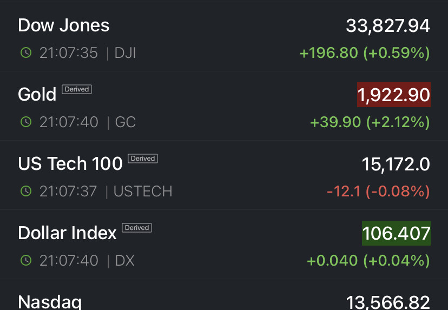Click the clock icon beside Dow Jones time
This screenshot has height=310, width=448.
[25, 53]
